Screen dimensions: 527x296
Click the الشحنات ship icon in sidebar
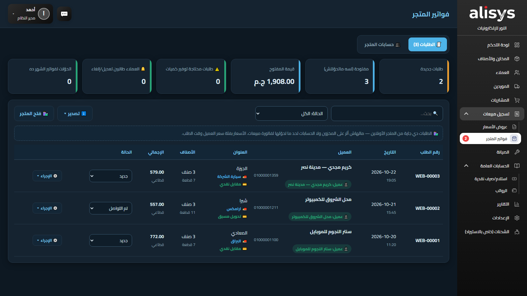517,232
